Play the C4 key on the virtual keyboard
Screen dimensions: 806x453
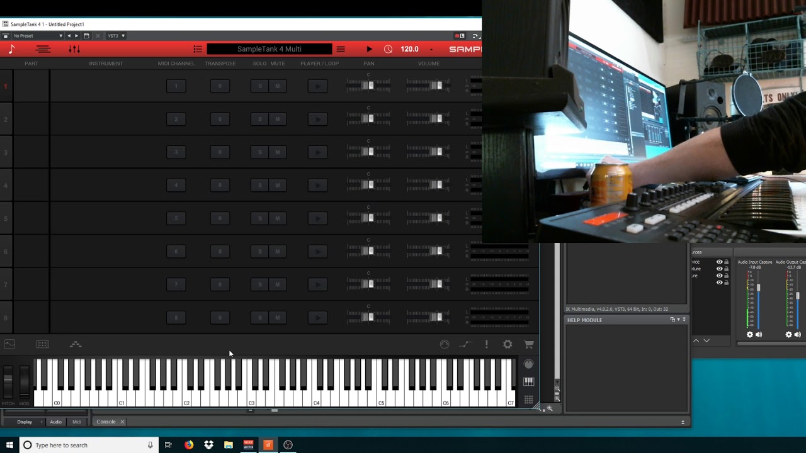(x=315, y=398)
